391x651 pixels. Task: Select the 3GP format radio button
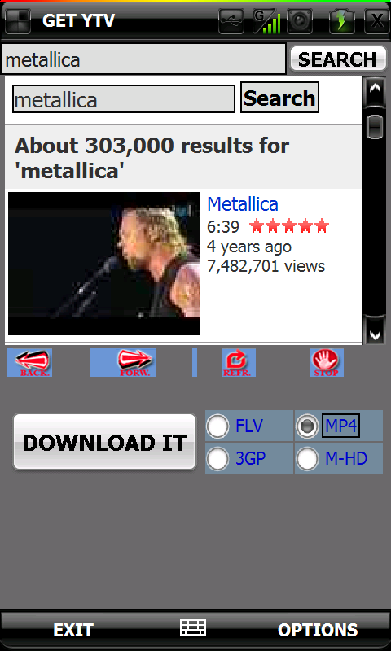click(x=217, y=459)
